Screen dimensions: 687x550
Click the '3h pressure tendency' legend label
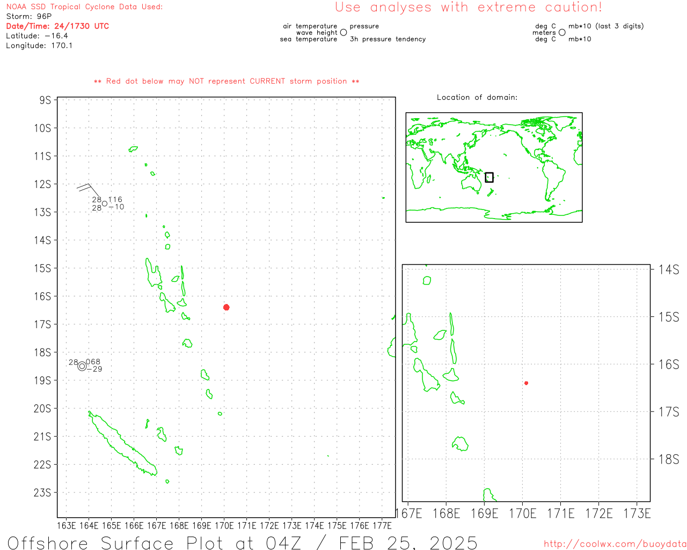pyautogui.click(x=388, y=39)
